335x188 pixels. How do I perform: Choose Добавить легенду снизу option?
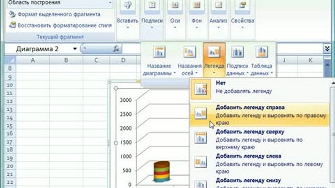(260, 182)
